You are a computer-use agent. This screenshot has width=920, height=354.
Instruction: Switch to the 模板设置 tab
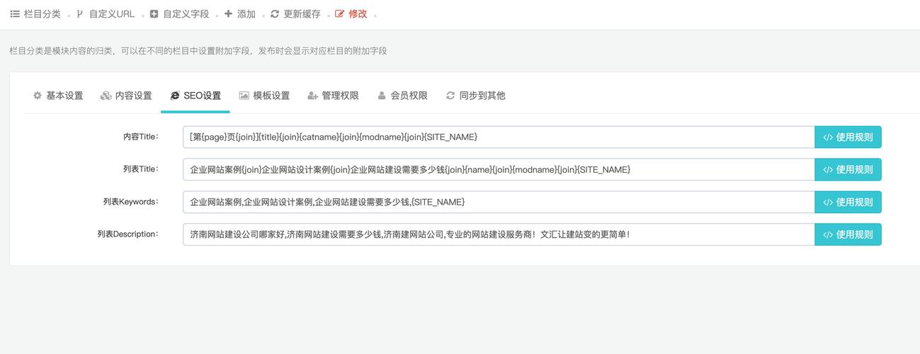point(265,96)
